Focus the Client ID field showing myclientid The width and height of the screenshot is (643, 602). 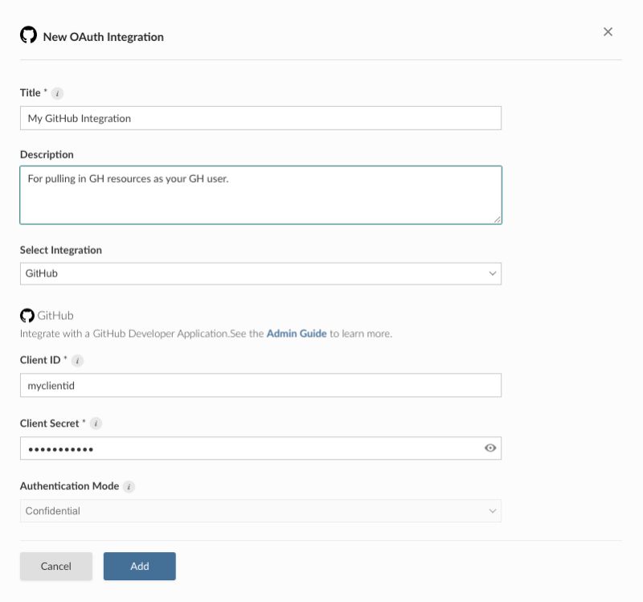pyautogui.click(x=261, y=384)
